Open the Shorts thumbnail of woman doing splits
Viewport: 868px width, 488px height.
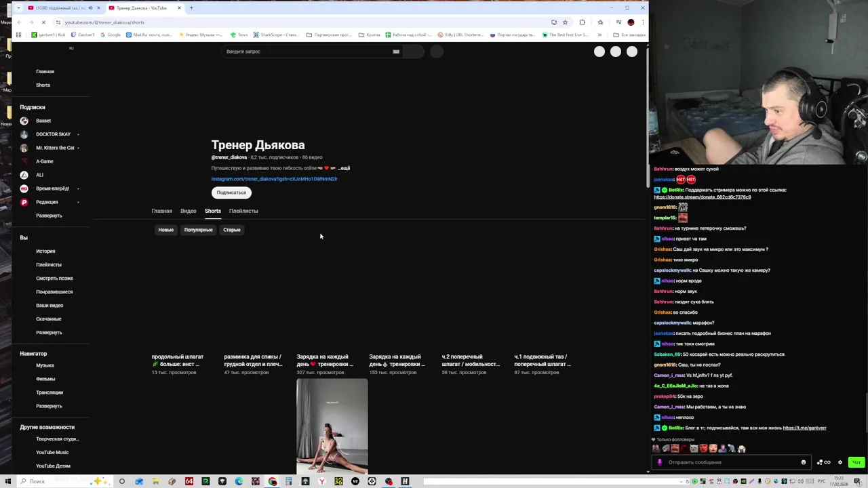[x=332, y=426]
